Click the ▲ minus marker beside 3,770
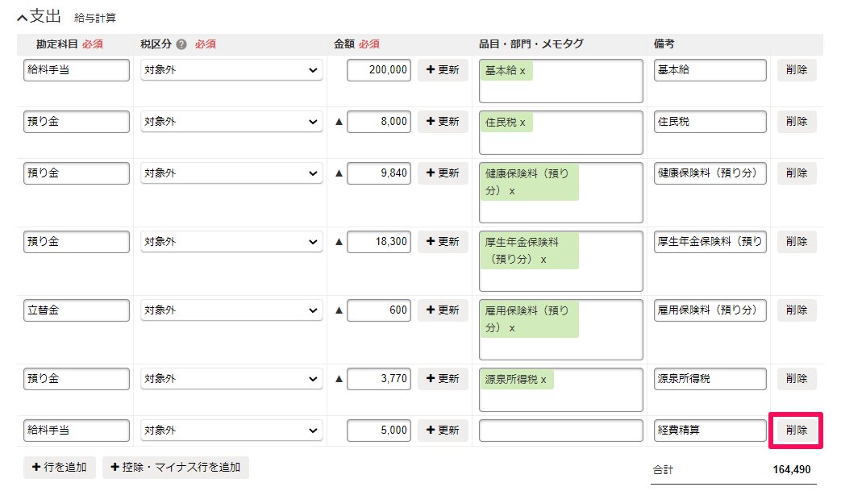Screen dimensions: 841x491 pyautogui.click(x=339, y=378)
